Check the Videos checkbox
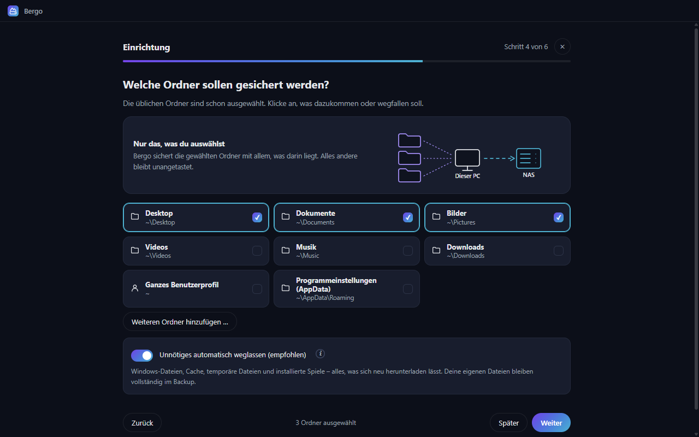 [257, 251]
